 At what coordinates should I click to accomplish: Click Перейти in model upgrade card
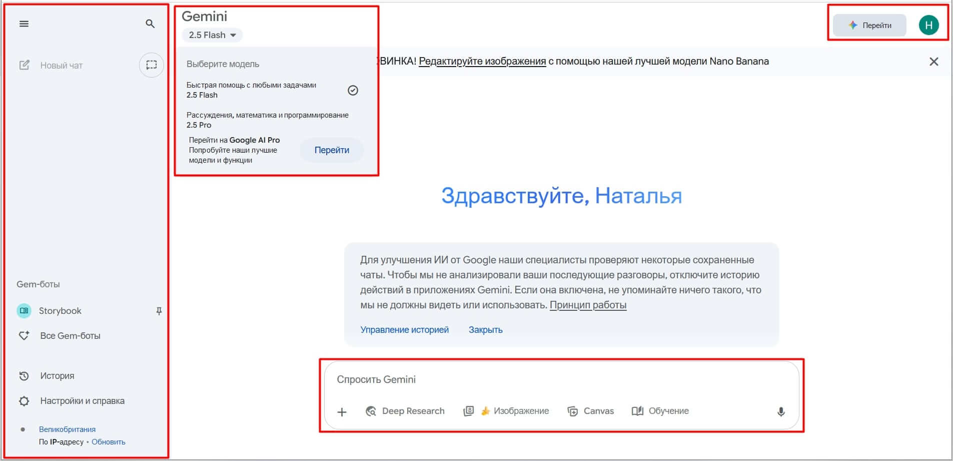(x=332, y=150)
